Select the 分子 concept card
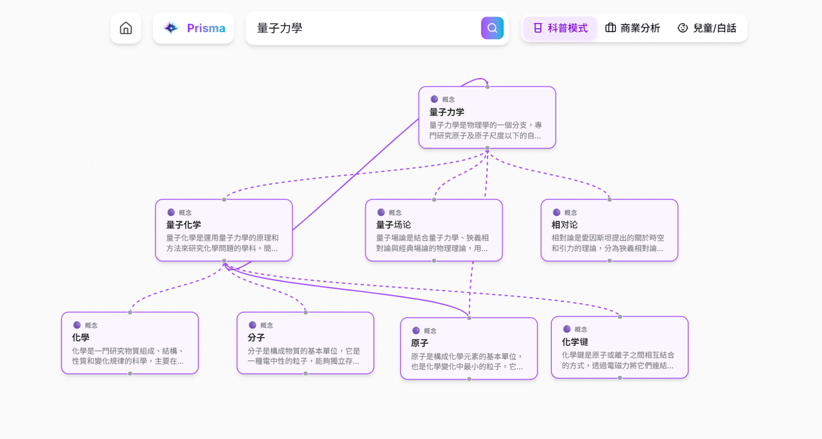The width and height of the screenshot is (822, 439). point(306,343)
